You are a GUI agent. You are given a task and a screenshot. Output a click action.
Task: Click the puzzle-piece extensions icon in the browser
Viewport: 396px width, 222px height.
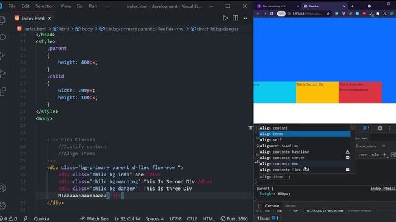[378, 14]
